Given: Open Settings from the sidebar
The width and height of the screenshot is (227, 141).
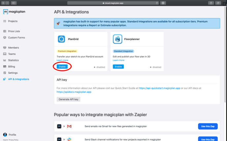Looking at the screenshot, I should coord(13,73).
